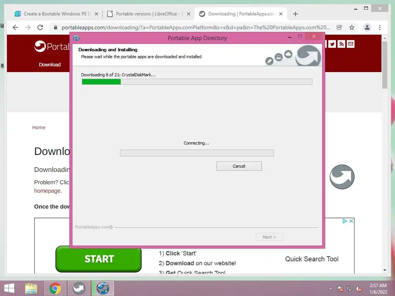Open a new Chrome tab
This screenshot has width=395, height=296.
[295, 14]
